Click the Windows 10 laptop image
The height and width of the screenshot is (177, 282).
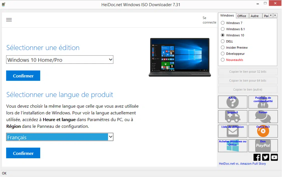pyautogui.click(x=180, y=57)
